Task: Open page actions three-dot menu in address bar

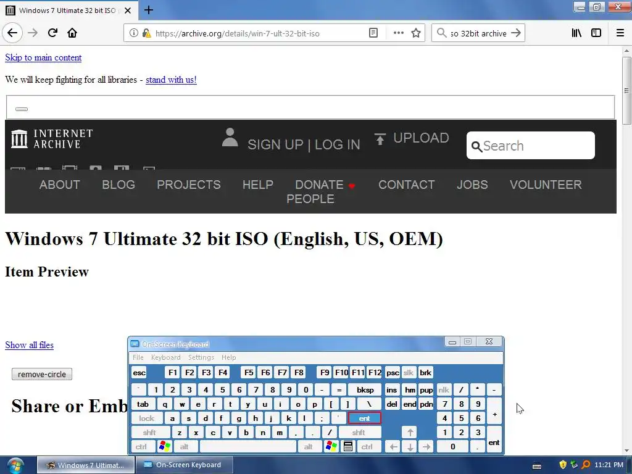Action: pyautogui.click(x=398, y=33)
